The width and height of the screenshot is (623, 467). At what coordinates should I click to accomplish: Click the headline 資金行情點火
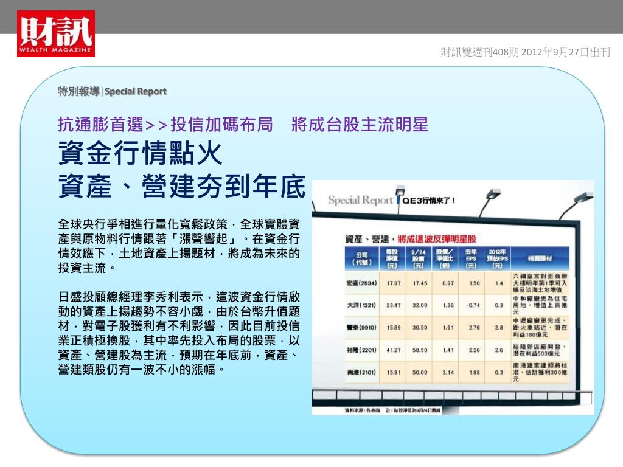tap(140, 153)
